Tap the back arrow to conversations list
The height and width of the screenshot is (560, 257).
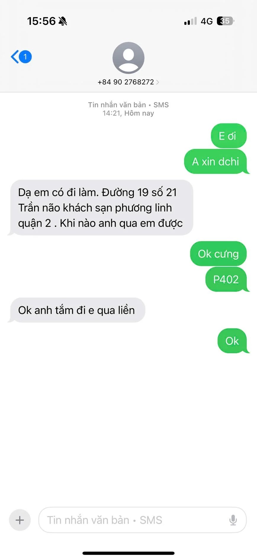(x=15, y=57)
